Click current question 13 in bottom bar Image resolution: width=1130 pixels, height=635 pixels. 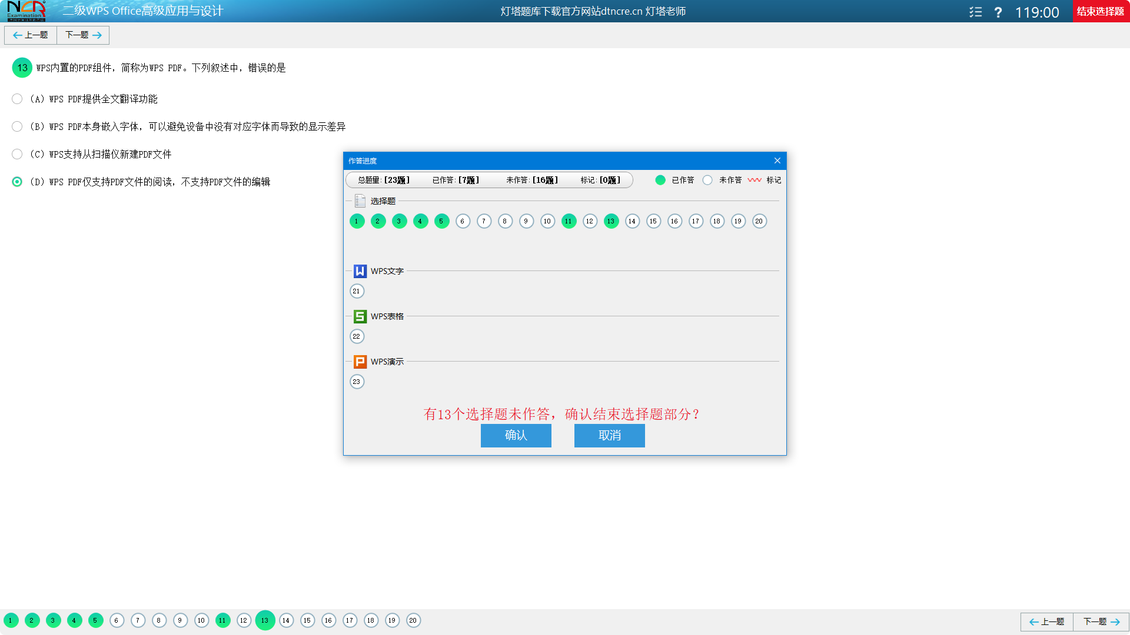tap(265, 620)
